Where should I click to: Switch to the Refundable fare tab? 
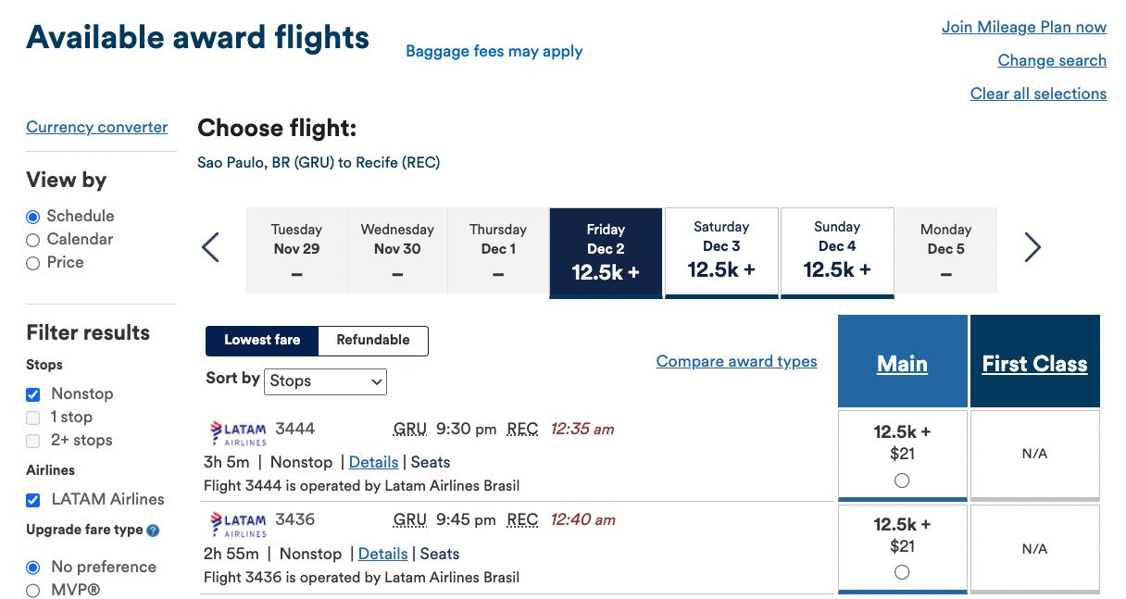373,341
